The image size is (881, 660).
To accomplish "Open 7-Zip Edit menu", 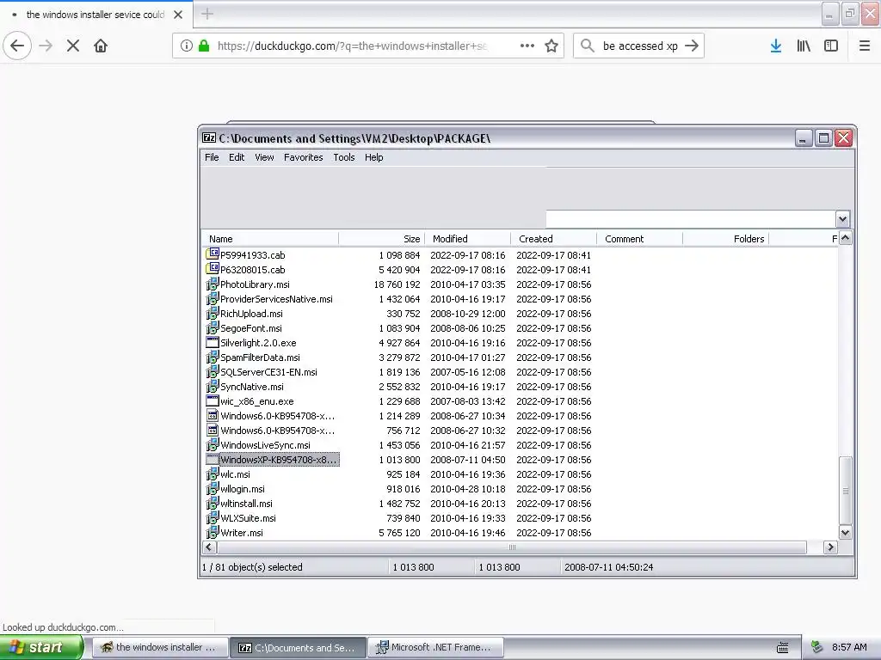I will point(237,157).
